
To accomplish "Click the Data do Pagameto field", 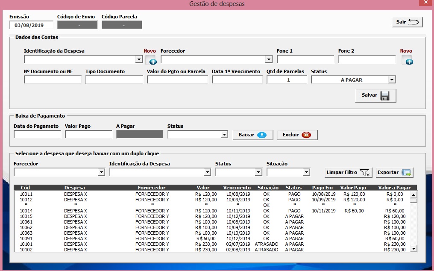I will pyautogui.click(x=37, y=135).
